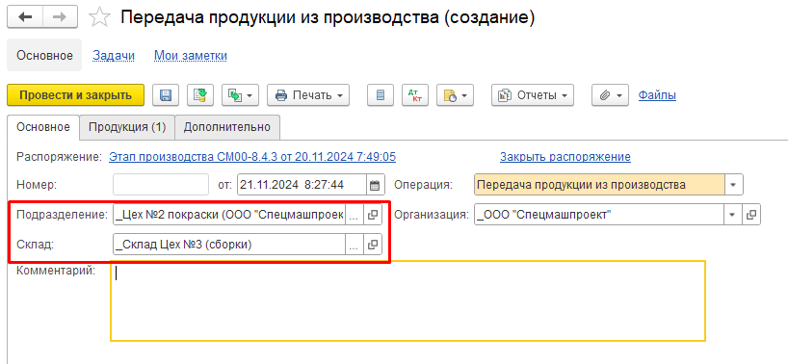Screen dimensions: 788x364
Task: Open the document-with-clock icon dropdown menu
Action: tap(455, 95)
